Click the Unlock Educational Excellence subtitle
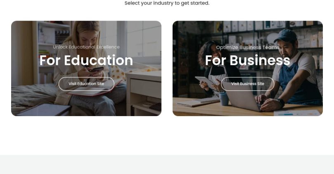 [86, 47]
